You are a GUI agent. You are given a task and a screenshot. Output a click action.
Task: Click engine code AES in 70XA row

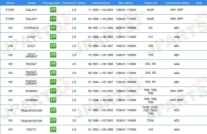177,120
